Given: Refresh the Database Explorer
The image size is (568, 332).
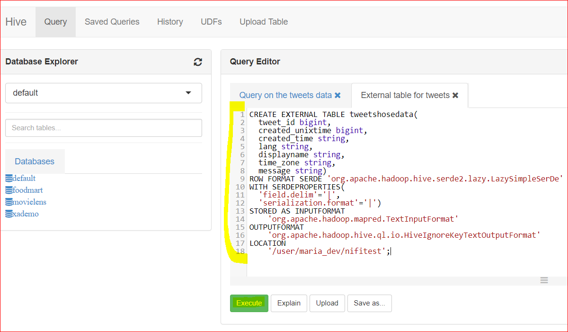Looking at the screenshot, I should 198,62.
